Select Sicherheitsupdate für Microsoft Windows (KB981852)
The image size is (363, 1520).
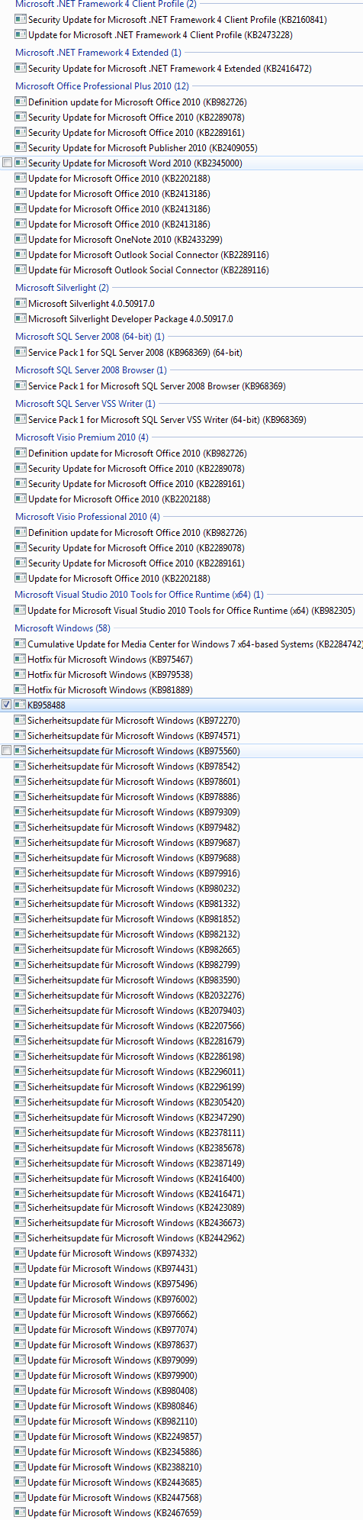pyautogui.click(x=133, y=919)
